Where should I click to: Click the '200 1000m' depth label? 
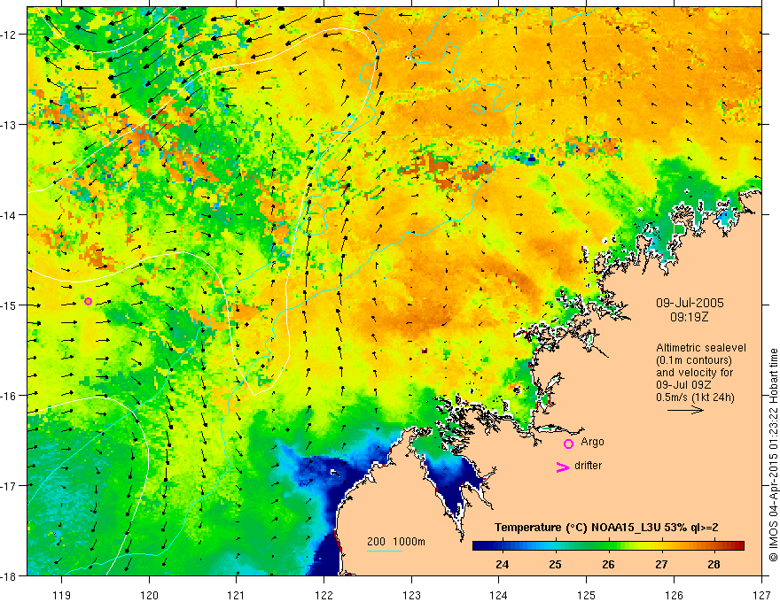[x=396, y=542]
